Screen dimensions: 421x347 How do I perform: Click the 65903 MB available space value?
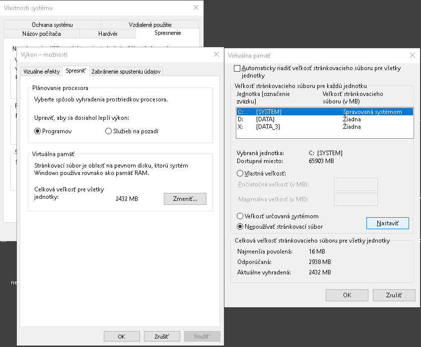tap(321, 161)
